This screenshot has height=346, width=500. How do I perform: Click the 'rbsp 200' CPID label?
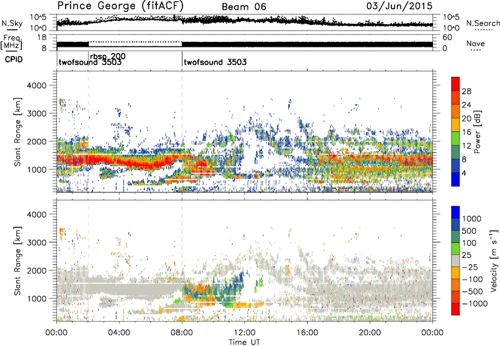(107, 56)
